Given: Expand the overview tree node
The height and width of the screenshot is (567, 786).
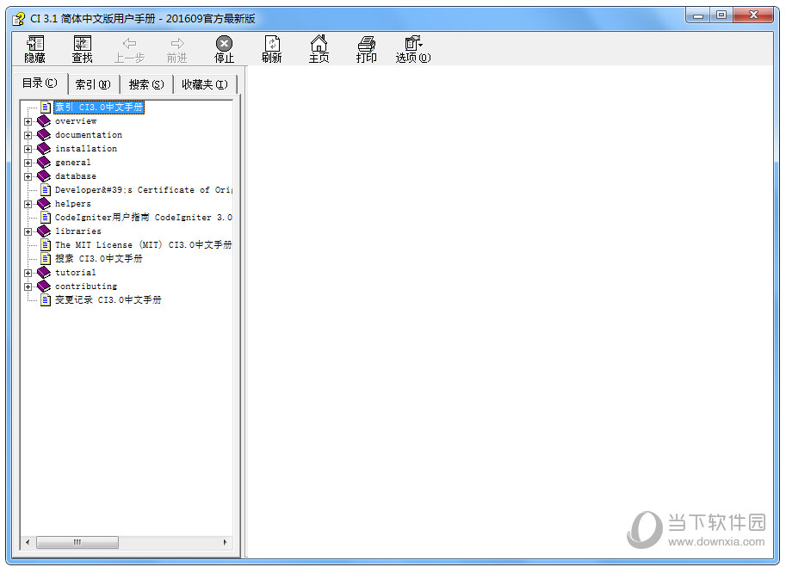Looking at the screenshot, I should 28,121.
